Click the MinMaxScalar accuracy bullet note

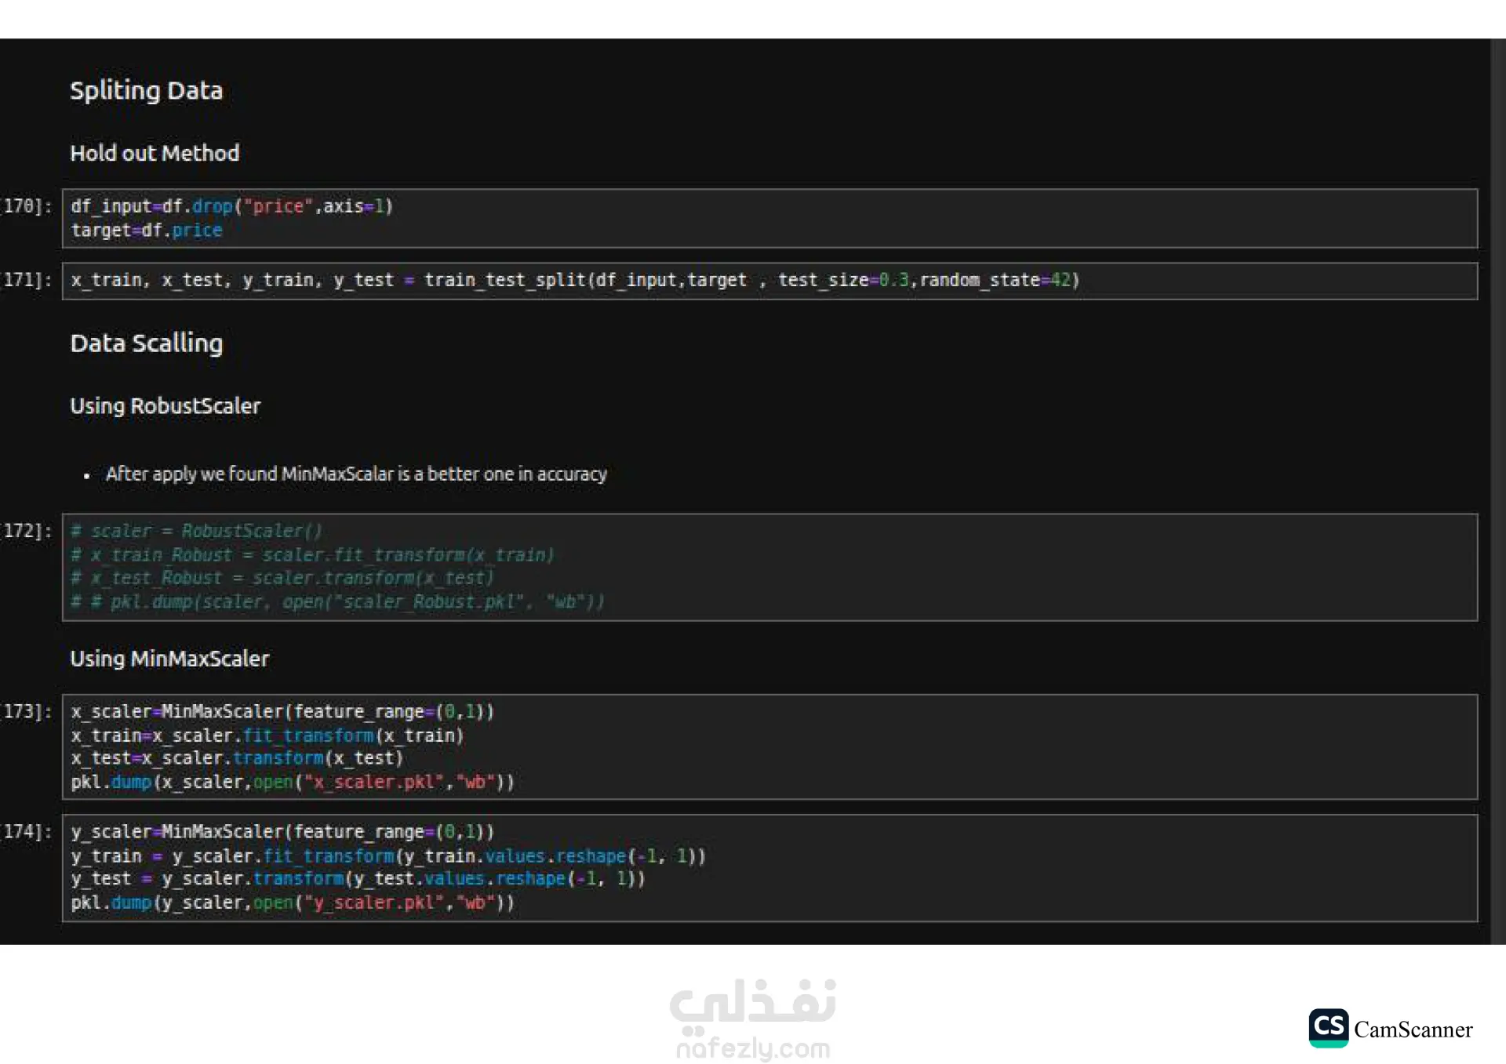tap(356, 474)
